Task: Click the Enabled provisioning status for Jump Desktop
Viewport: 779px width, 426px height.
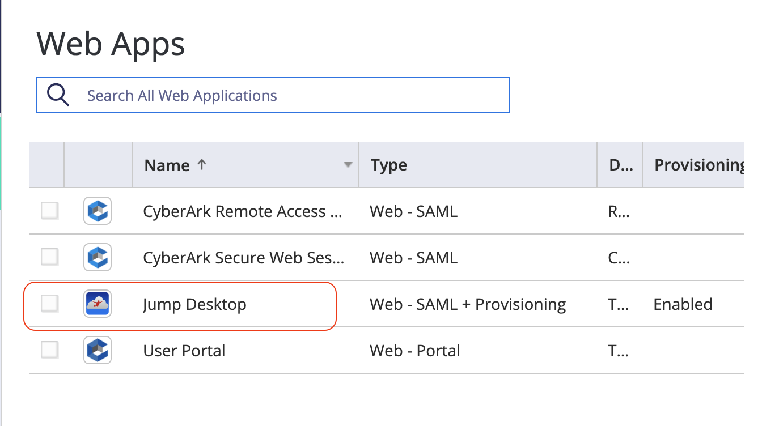Action: pos(683,304)
